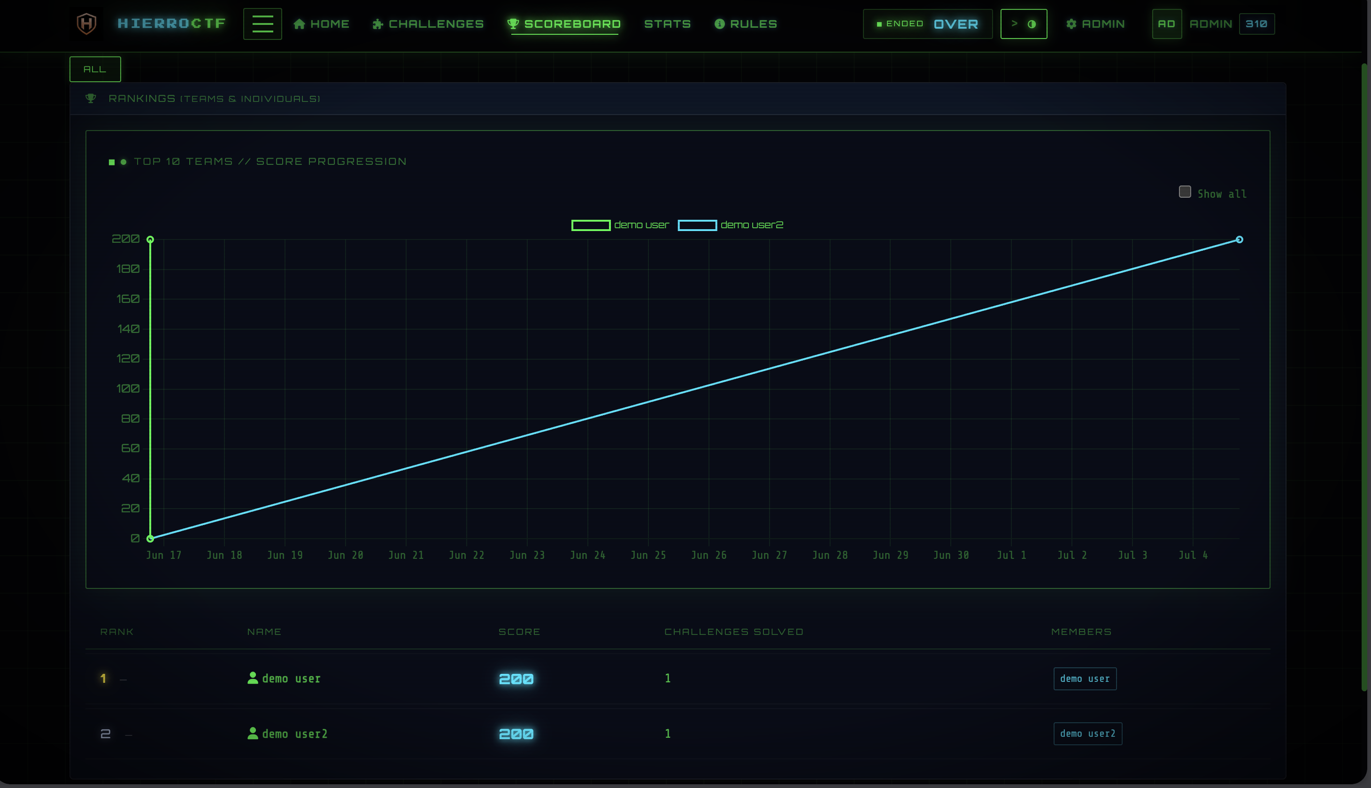
Task: Open the Rules page
Action: (746, 24)
